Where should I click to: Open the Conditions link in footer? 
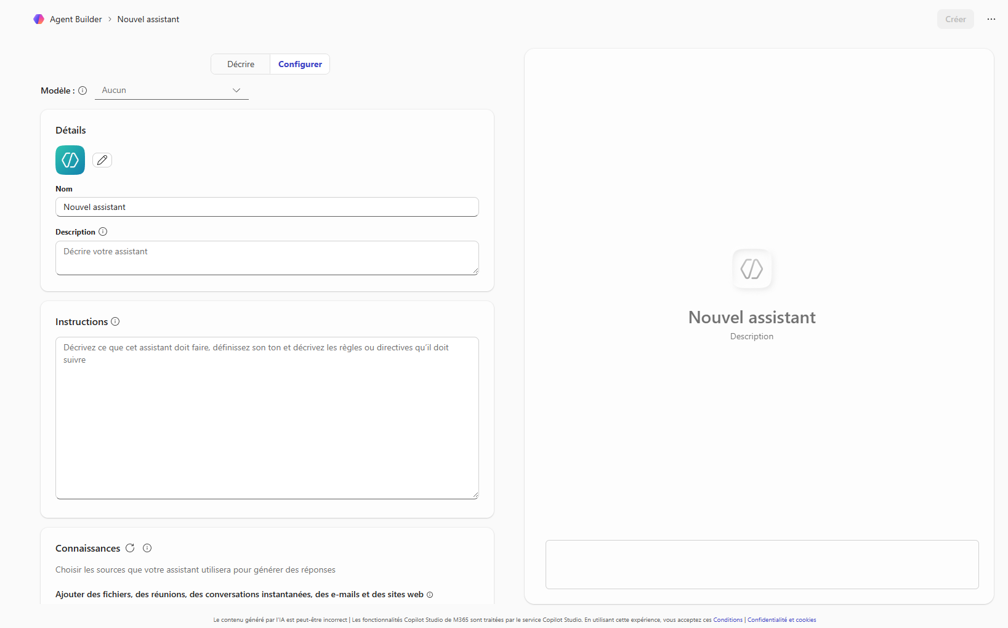[727, 620]
